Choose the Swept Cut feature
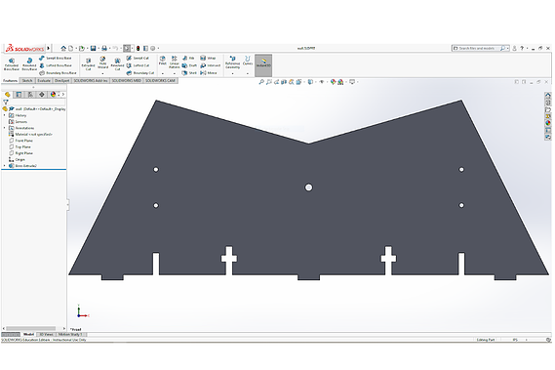Screen dimensions: 555x370 pos(138,58)
